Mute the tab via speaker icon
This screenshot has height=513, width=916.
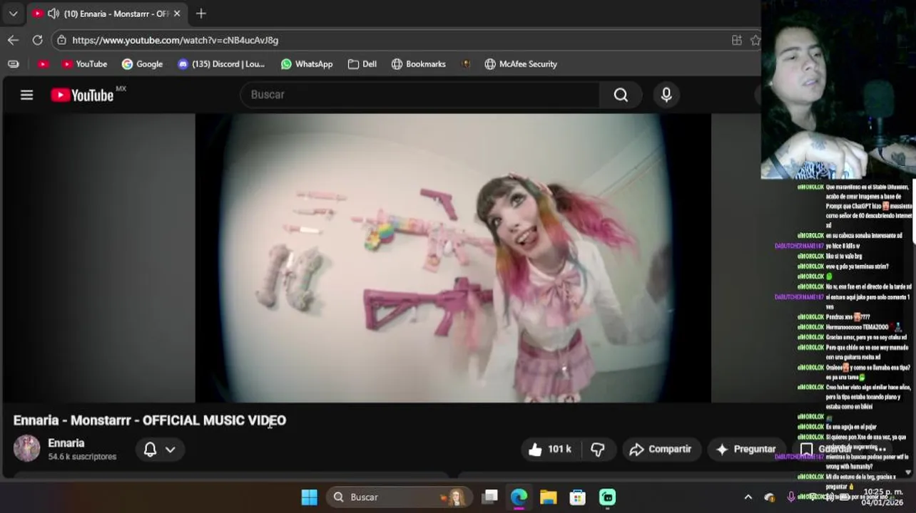[x=54, y=14]
